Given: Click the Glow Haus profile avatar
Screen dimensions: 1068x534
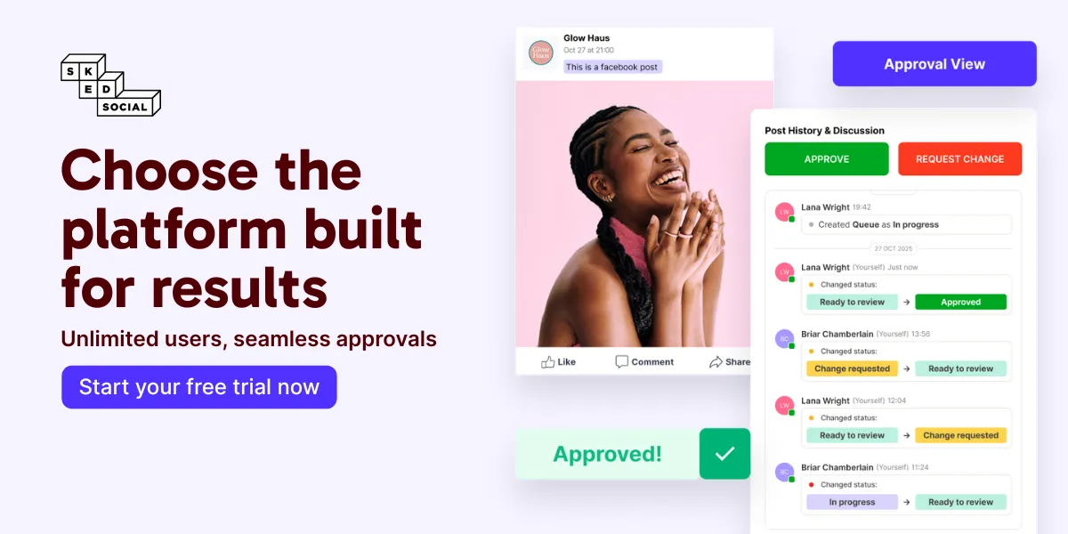Looking at the screenshot, I should point(540,53).
